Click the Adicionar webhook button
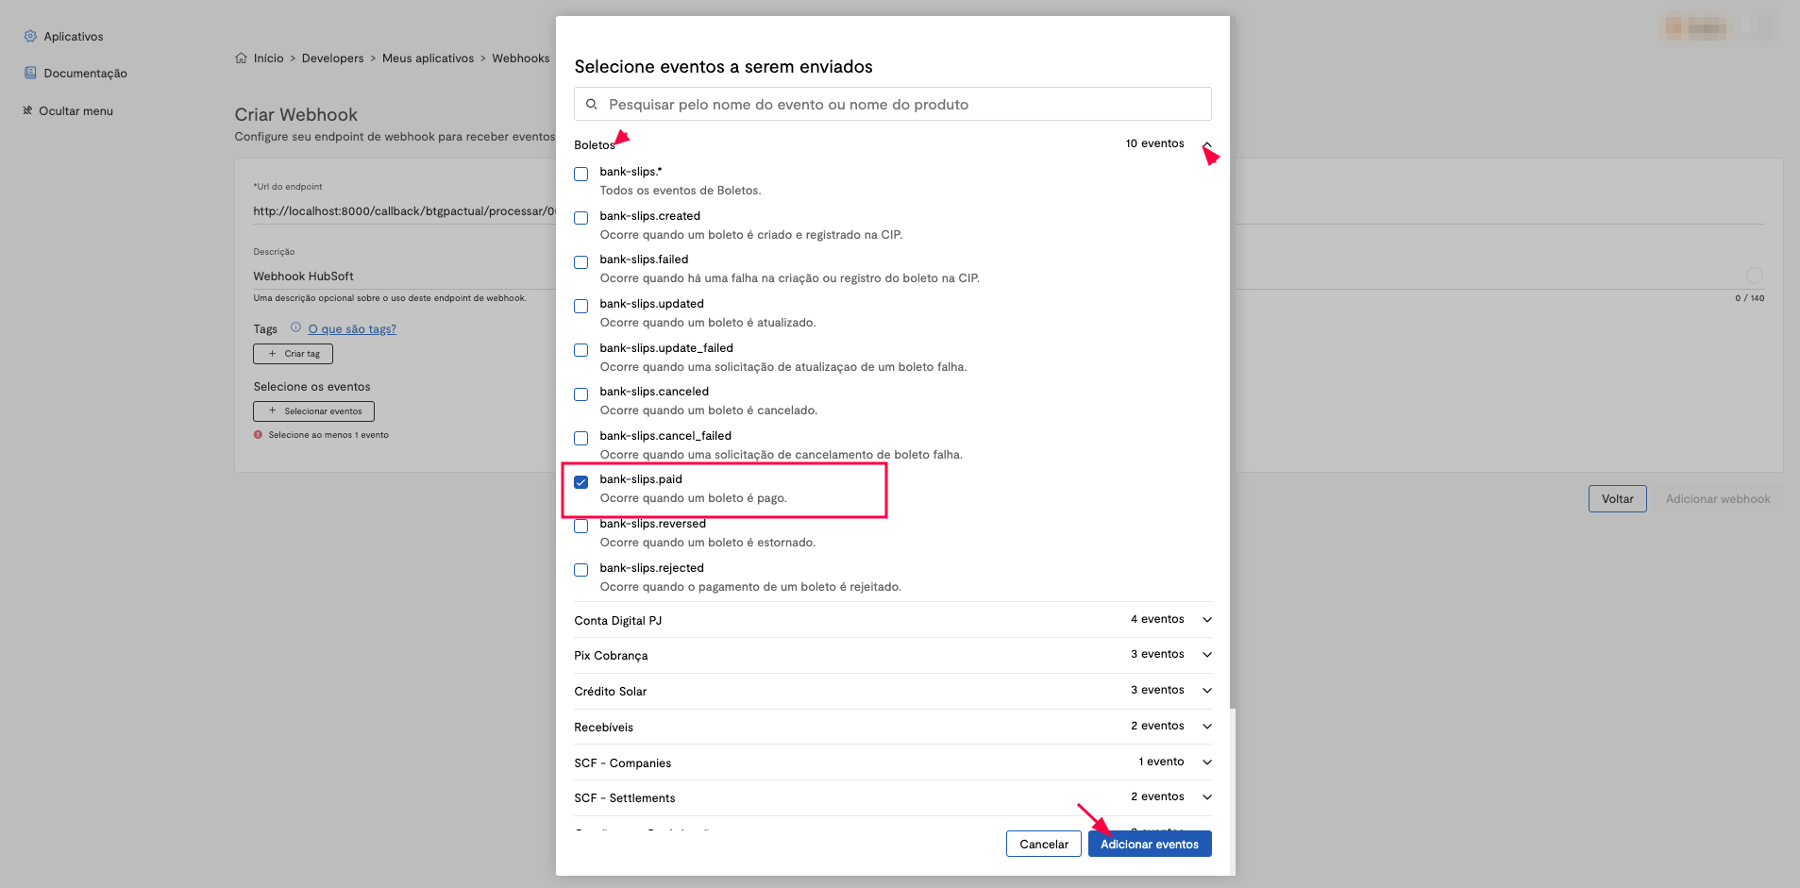This screenshot has width=1800, height=888. pyautogui.click(x=1717, y=498)
